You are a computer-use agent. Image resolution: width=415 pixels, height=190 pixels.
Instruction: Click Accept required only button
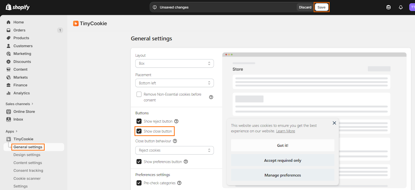283,160
